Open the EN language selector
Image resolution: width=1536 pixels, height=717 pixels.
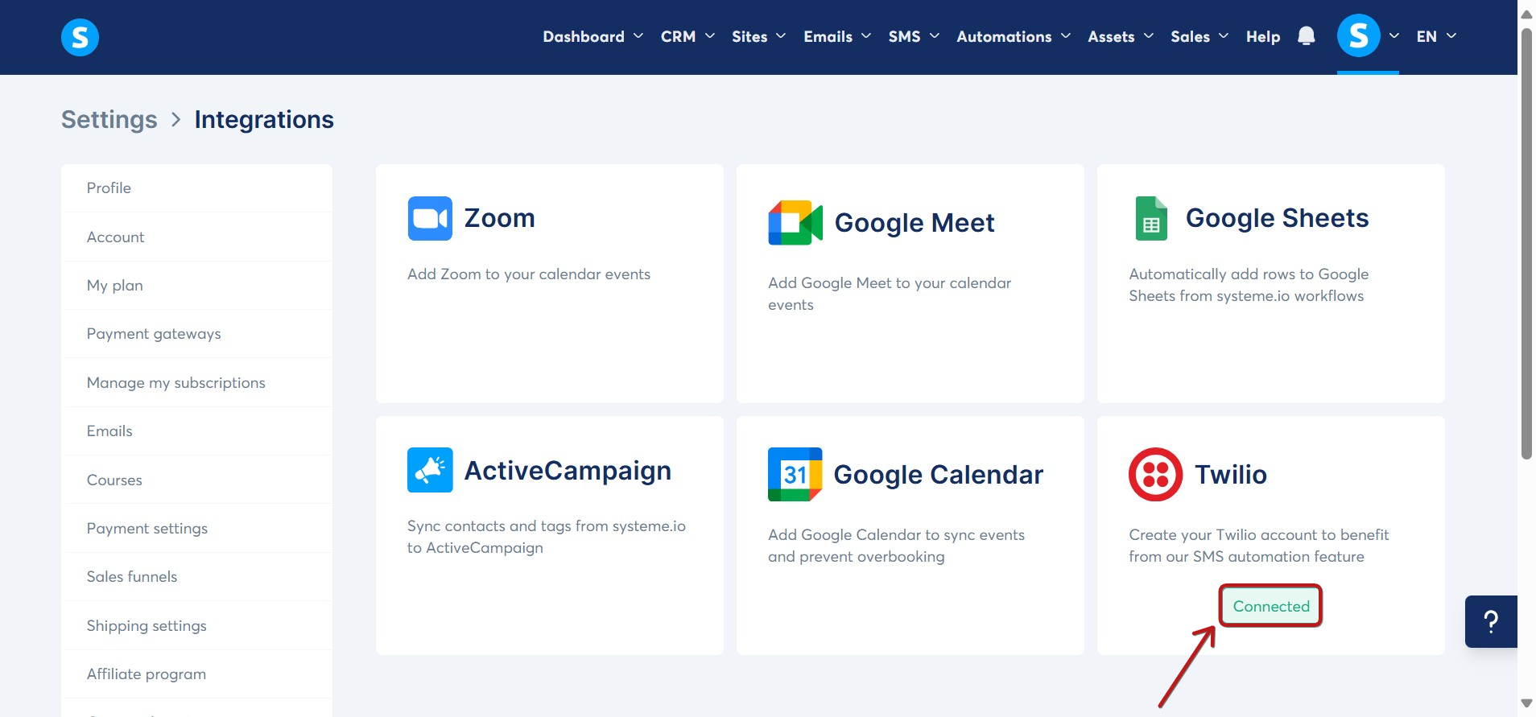(1436, 36)
